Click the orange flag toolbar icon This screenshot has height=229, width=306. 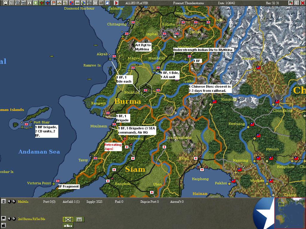pyautogui.click(x=53, y=3)
